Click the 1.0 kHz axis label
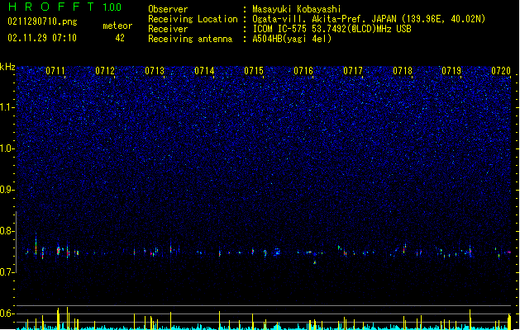 click(x=7, y=148)
